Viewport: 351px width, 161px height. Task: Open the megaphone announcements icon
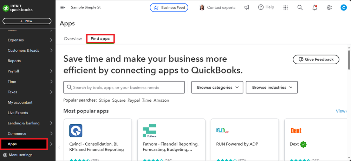(247, 7)
